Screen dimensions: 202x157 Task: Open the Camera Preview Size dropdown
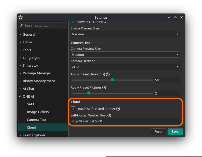(x=125, y=54)
